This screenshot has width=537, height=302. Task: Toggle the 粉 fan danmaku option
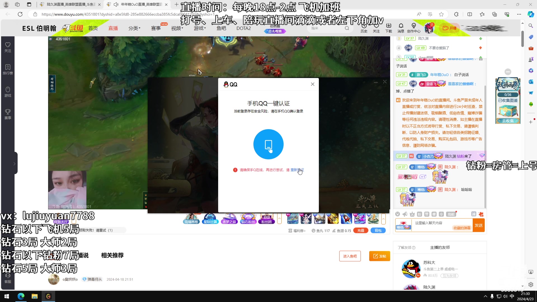419,214
